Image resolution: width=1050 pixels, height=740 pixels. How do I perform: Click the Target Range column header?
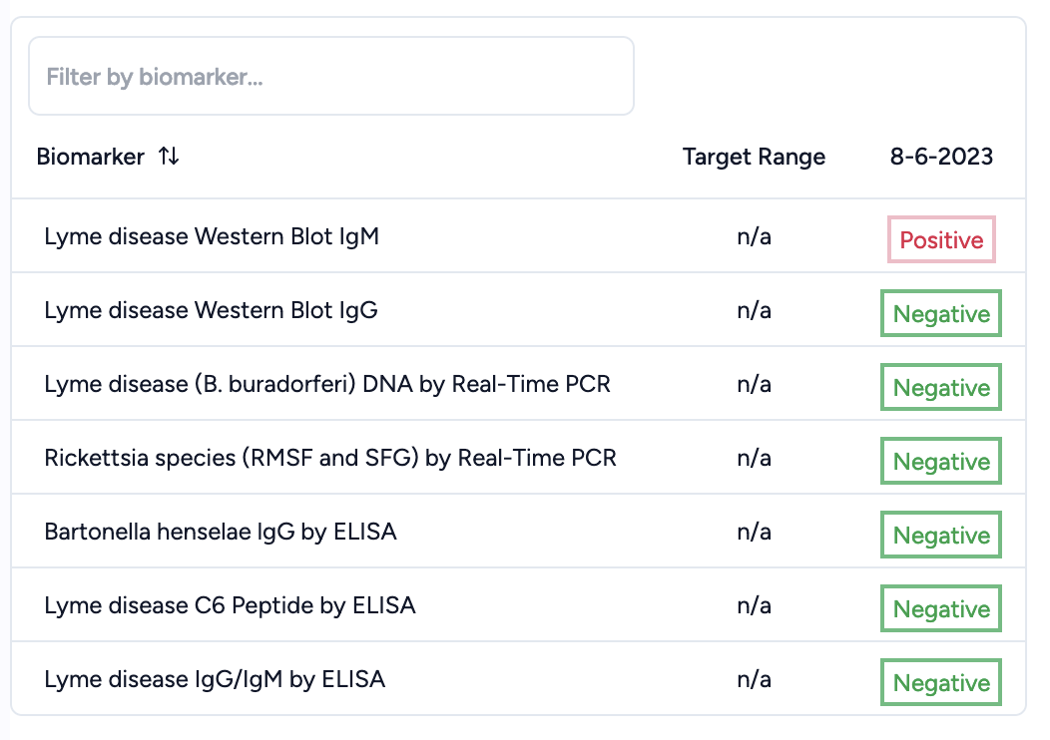click(x=754, y=157)
